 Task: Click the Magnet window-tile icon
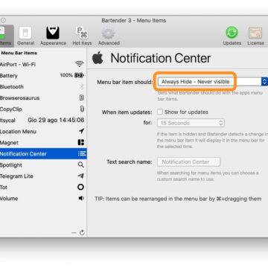coord(81,142)
